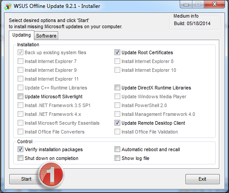Viewport: 229px width, 193px height.
Task: Click the WSUS Offline Update title bar icon
Action: pos(8,6)
